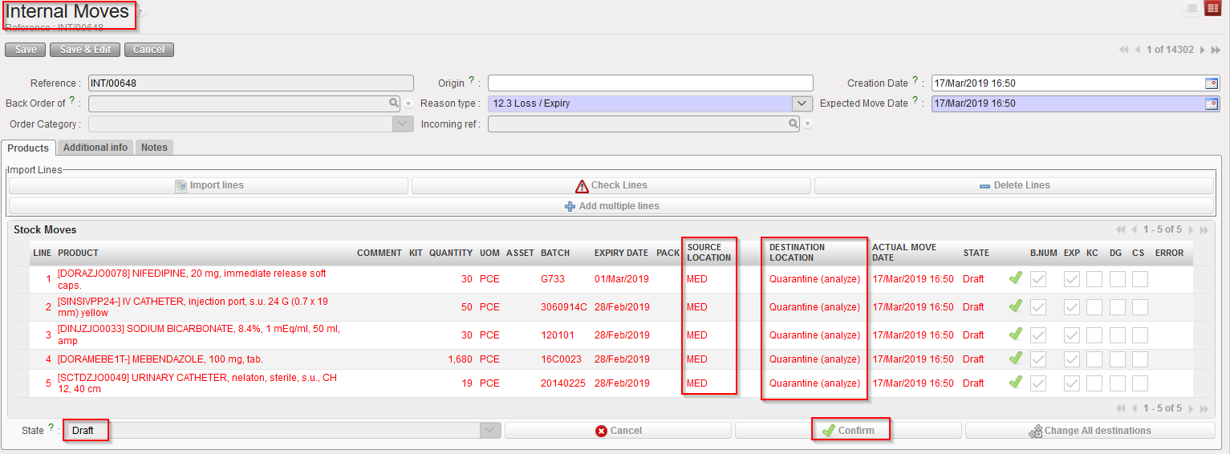
Task: Click the form view icon at top right
Action: click(1212, 9)
